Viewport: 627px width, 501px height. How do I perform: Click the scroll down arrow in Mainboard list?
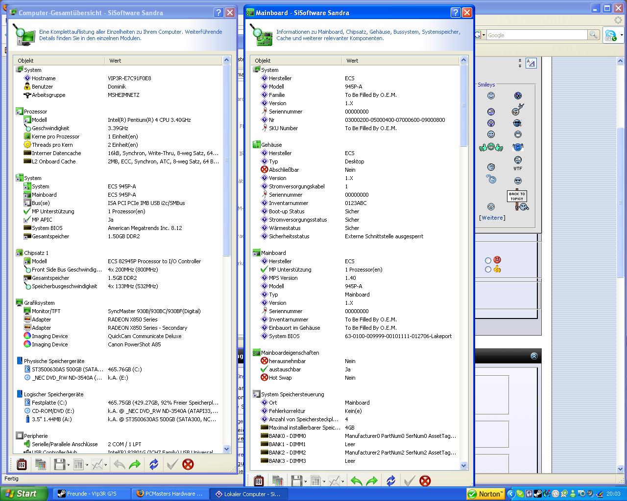464,466
